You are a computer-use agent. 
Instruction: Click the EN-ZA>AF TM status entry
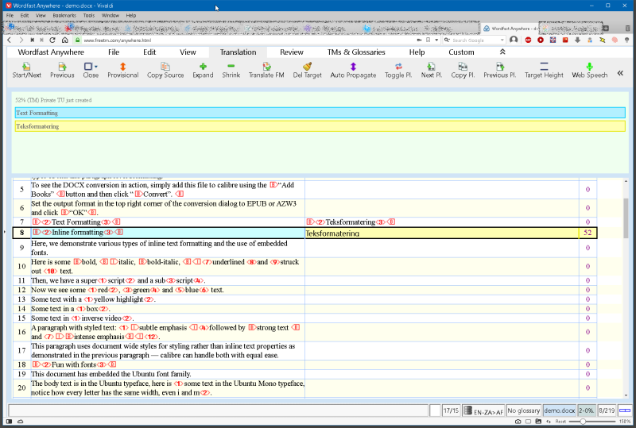click(483, 411)
